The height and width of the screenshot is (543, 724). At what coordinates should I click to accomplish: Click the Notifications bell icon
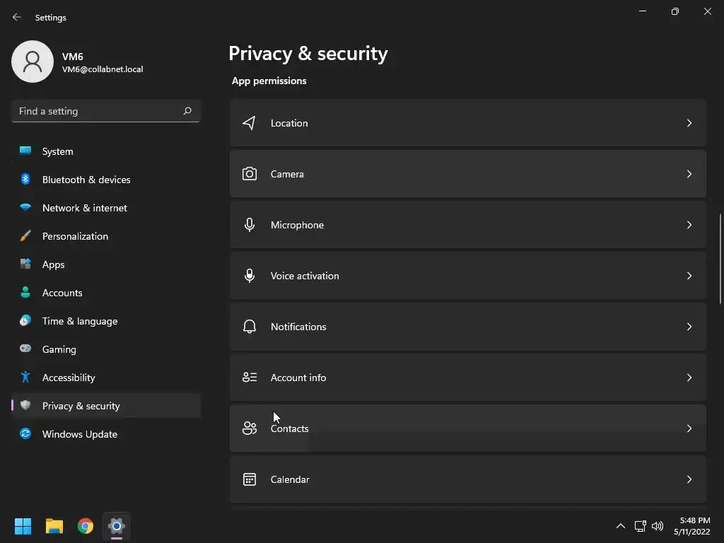point(249,327)
